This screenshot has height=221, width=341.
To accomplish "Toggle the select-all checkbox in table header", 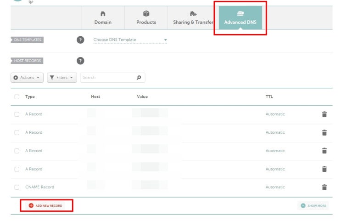I will point(17,96).
